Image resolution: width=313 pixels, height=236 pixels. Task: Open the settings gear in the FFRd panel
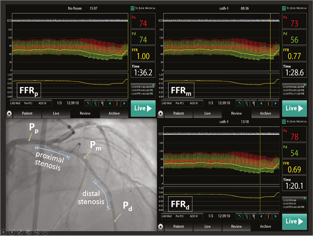click(x=161, y=227)
